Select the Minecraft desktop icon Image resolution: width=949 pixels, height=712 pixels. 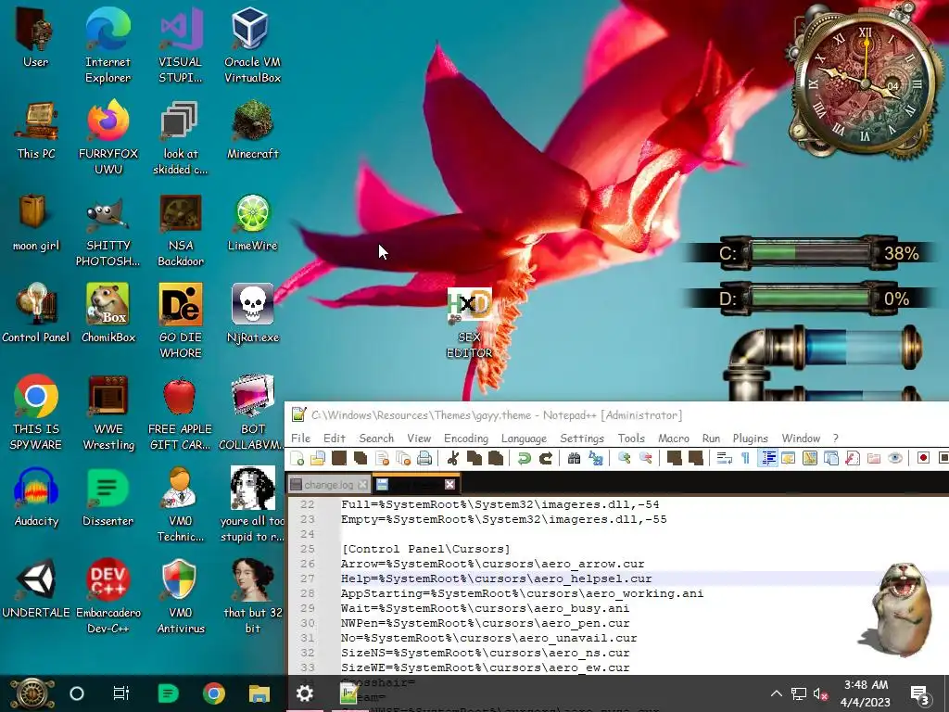click(x=252, y=130)
